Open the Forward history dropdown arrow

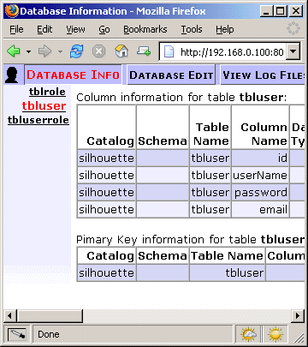point(60,52)
